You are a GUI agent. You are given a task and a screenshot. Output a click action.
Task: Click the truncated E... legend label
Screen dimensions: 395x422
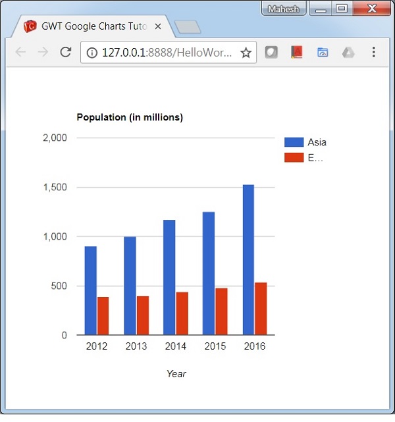click(315, 158)
